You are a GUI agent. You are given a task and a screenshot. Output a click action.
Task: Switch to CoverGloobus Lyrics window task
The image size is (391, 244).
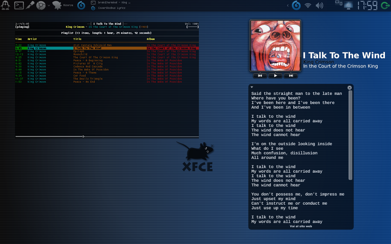click(108, 8)
